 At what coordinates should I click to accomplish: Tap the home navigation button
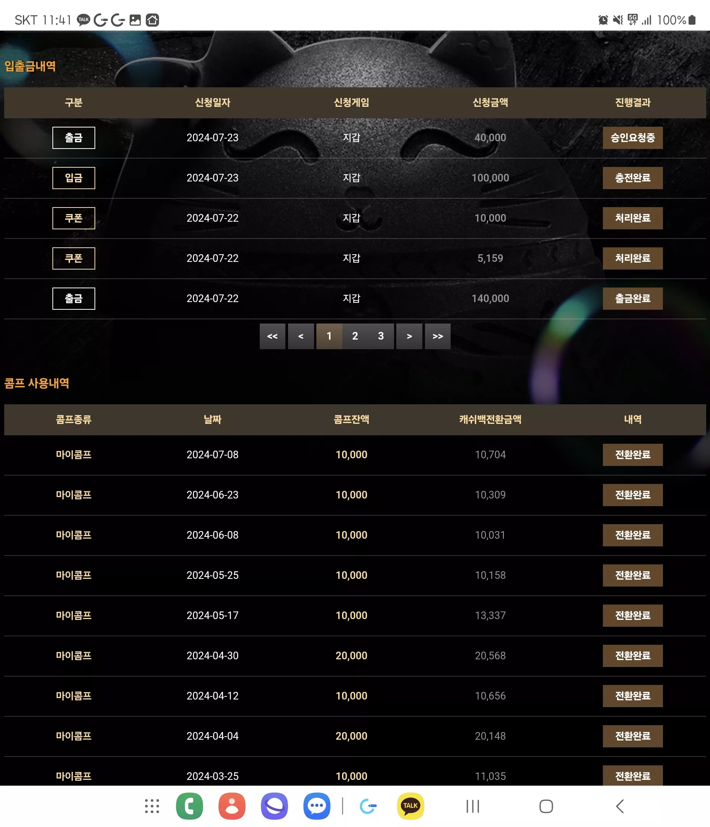[546, 806]
